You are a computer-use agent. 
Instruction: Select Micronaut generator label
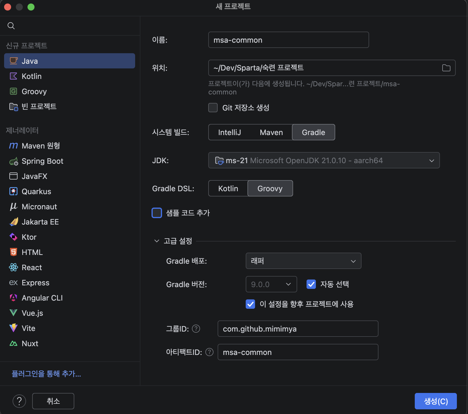(39, 206)
